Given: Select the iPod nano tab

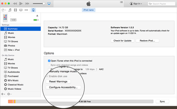Looking at the screenshot, I should [88, 10].
